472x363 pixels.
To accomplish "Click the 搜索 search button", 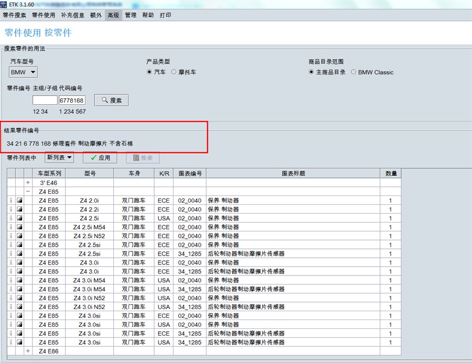I will pyautogui.click(x=111, y=100).
